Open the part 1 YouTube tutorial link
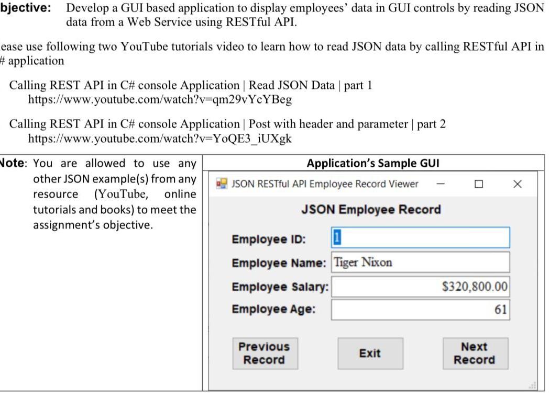This screenshot has height=400, width=560. point(160,99)
